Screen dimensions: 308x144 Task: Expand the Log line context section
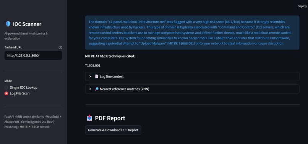[192, 76]
